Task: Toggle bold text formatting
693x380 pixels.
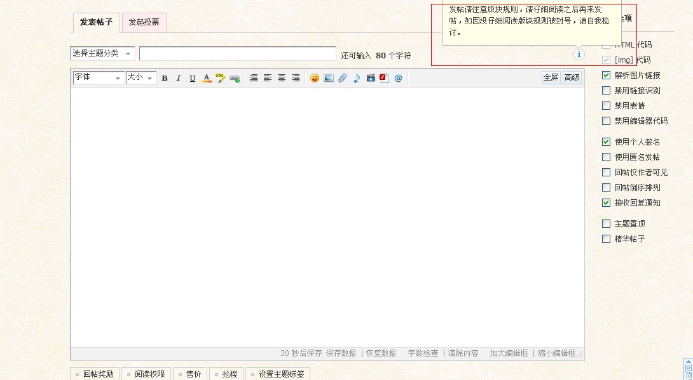Action: pyautogui.click(x=165, y=78)
